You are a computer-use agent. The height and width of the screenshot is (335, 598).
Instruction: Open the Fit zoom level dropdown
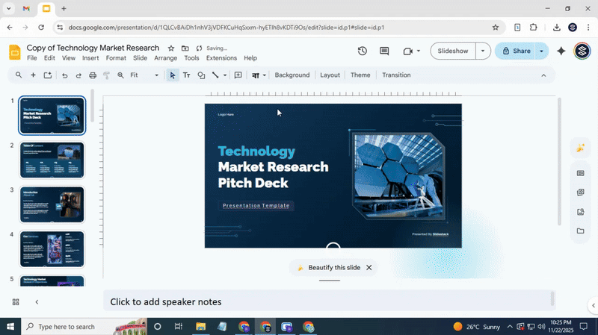coord(143,75)
